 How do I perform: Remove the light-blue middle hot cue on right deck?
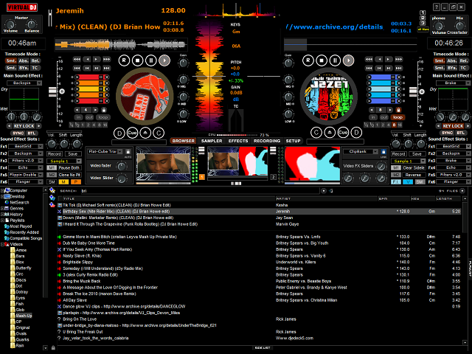tap(398, 89)
